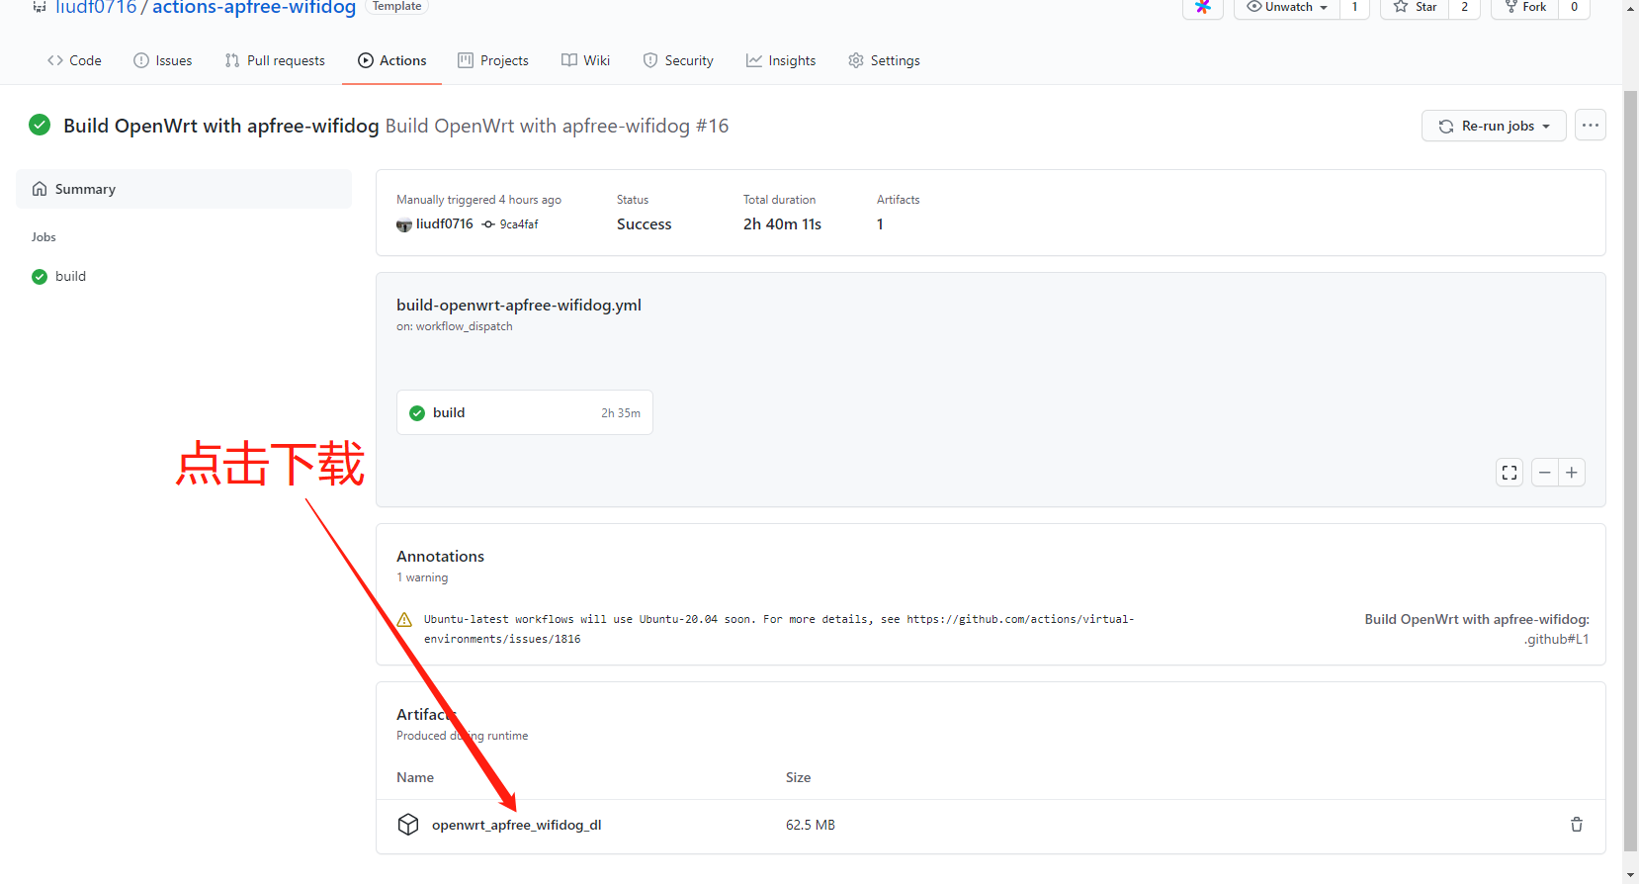The height and width of the screenshot is (884, 1639).
Task: Click the page vertical scrollbar
Action: [x=1630, y=470]
